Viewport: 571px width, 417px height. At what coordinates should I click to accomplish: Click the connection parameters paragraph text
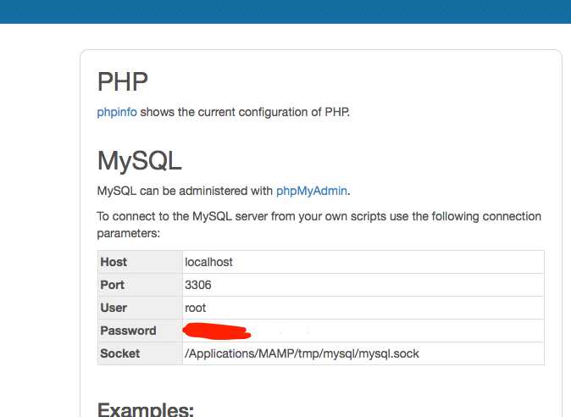point(319,225)
